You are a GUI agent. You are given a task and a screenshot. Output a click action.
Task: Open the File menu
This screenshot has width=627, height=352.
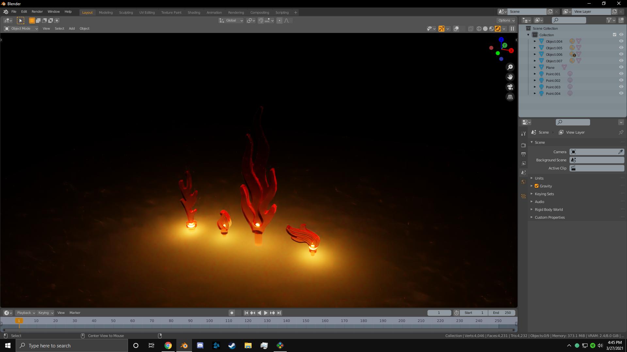point(14,12)
